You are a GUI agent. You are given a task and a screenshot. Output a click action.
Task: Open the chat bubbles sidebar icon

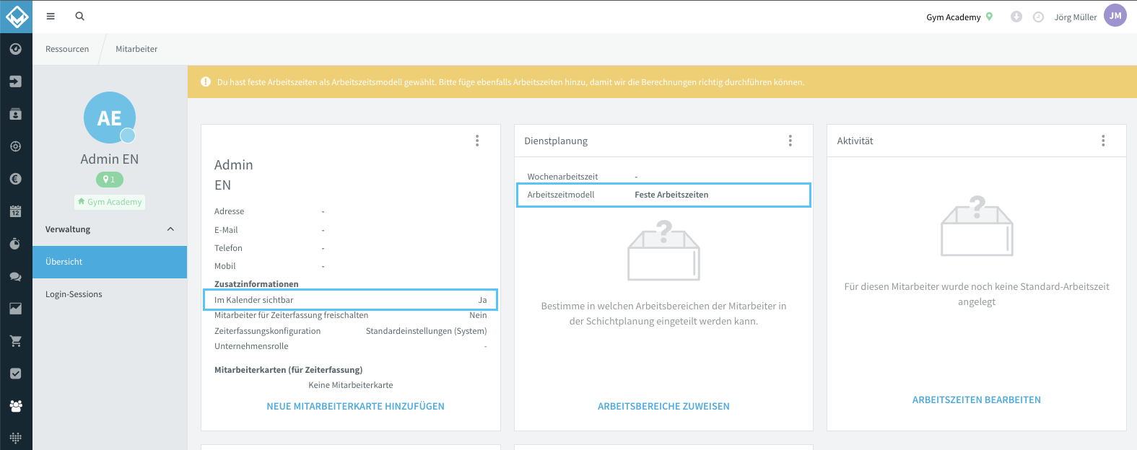[16, 276]
